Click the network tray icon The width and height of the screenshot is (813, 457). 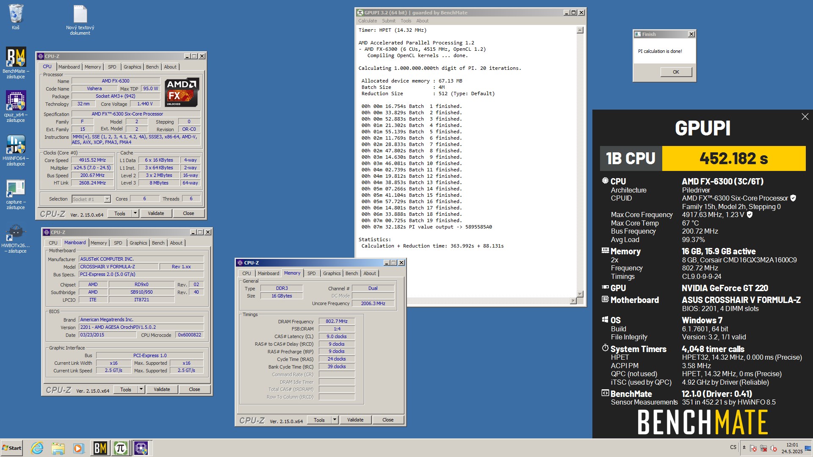[x=763, y=448]
